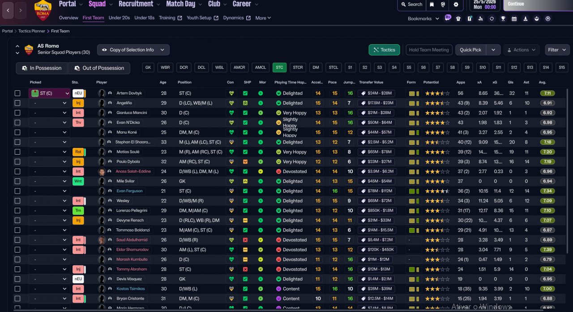Select Paulo Dybala's row checkbox
This screenshot has width=573, height=312.
click(x=17, y=162)
